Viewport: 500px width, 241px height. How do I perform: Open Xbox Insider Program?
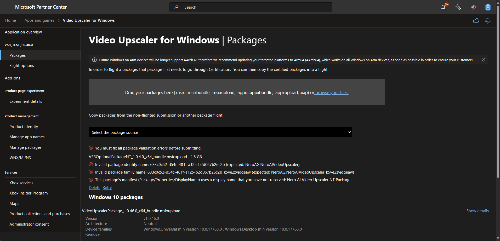(x=29, y=193)
